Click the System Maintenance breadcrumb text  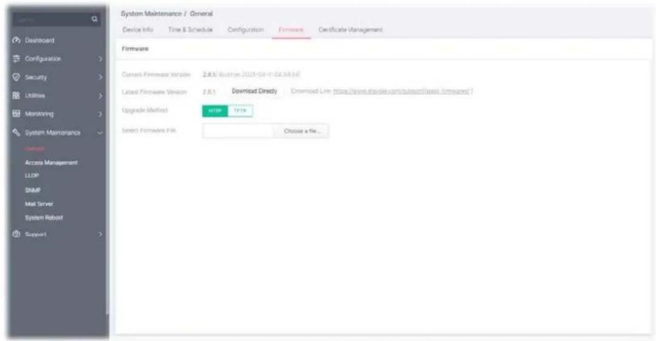pyautogui.click(x=151, y=14)
